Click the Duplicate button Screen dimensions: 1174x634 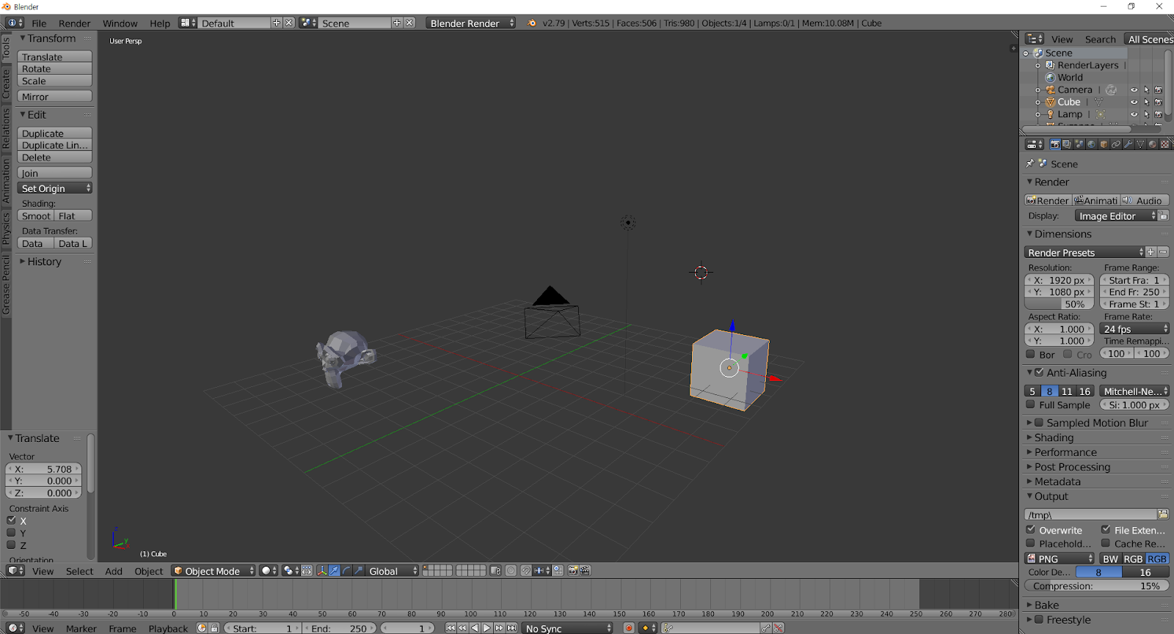tap(55, 133)
